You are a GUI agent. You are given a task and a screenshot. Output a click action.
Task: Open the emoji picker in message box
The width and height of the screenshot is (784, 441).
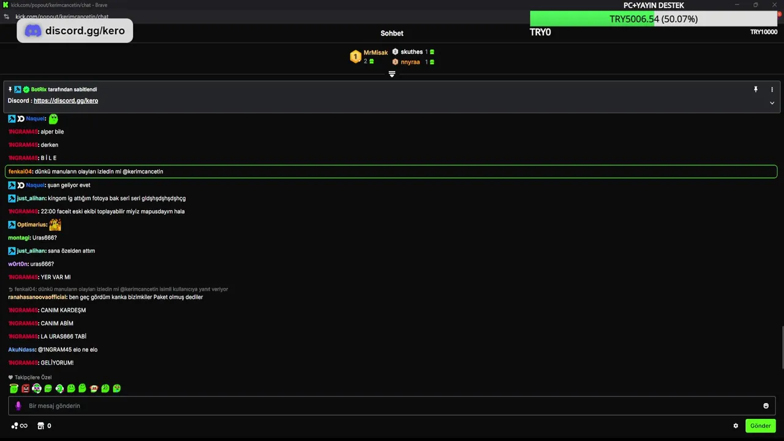766,405
